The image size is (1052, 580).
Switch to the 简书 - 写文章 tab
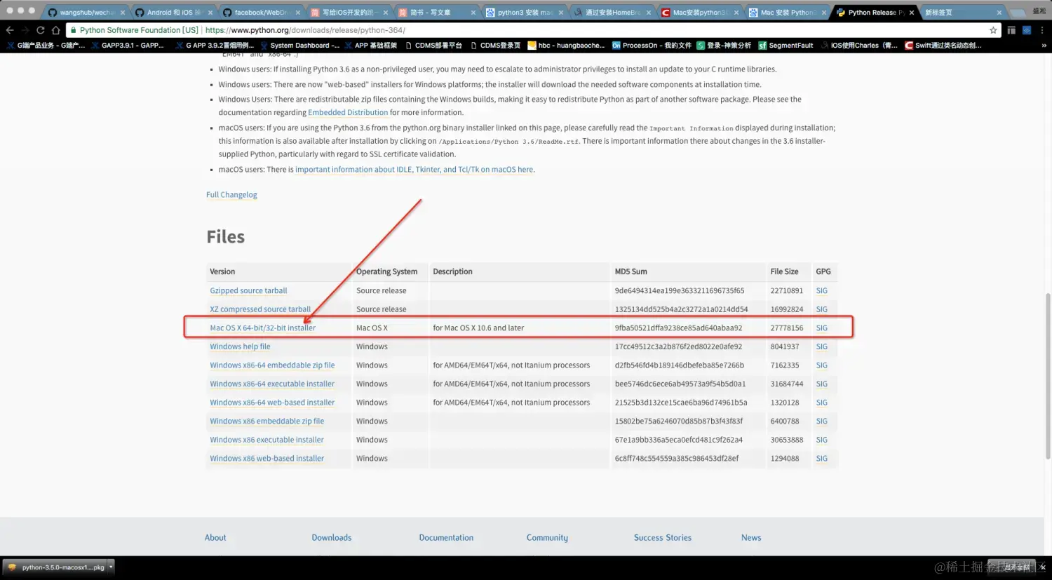pos(436,12)
